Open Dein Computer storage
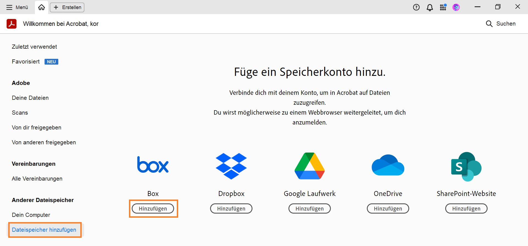The width and height of the screenshot is (528, 246). [x=31, y=215]
